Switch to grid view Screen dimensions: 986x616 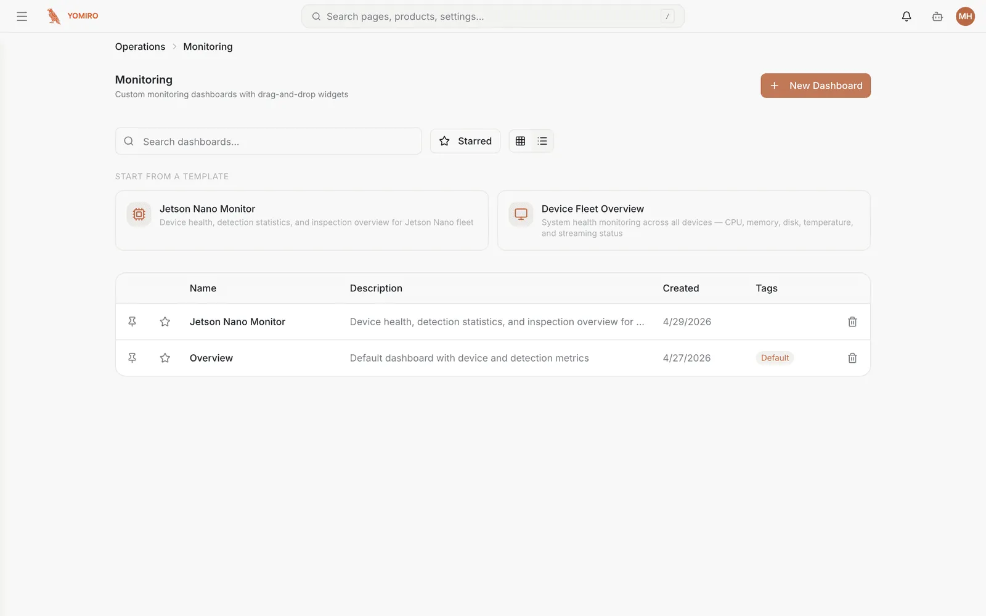521,141
